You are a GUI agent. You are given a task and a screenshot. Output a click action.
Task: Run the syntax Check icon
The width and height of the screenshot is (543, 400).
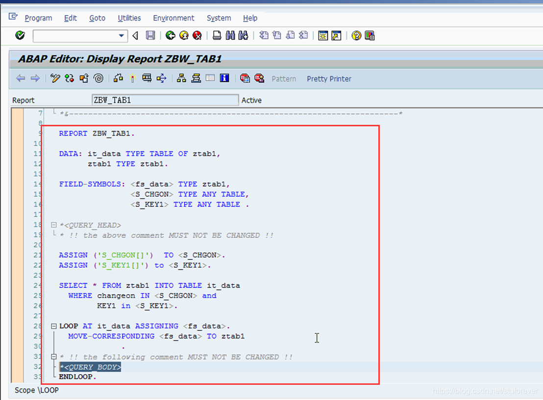pyautogui.click(x=119, y=78)
